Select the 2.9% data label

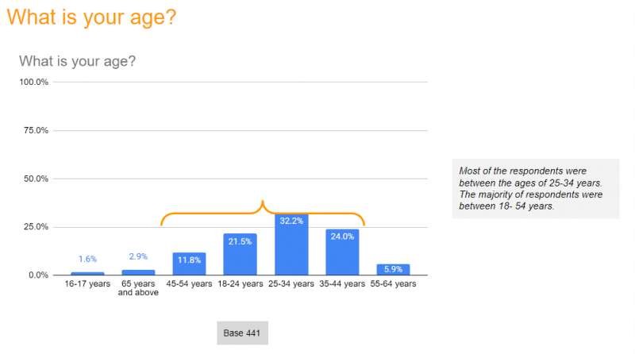(138, 256)
